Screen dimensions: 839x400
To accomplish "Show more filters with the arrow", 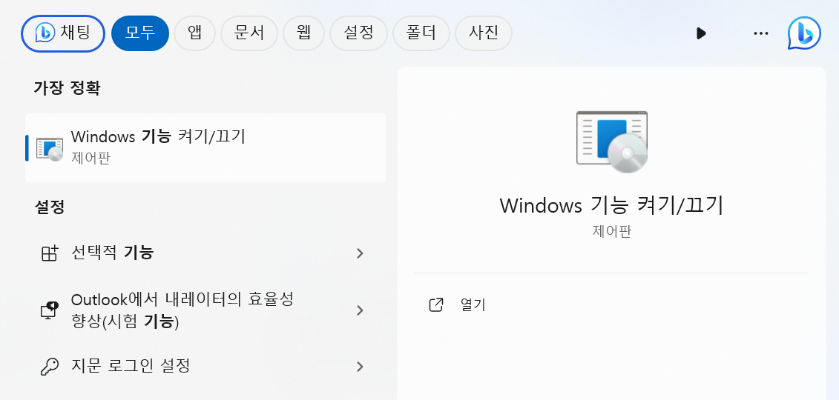I will pyautogui.click(x=701, y=33).
